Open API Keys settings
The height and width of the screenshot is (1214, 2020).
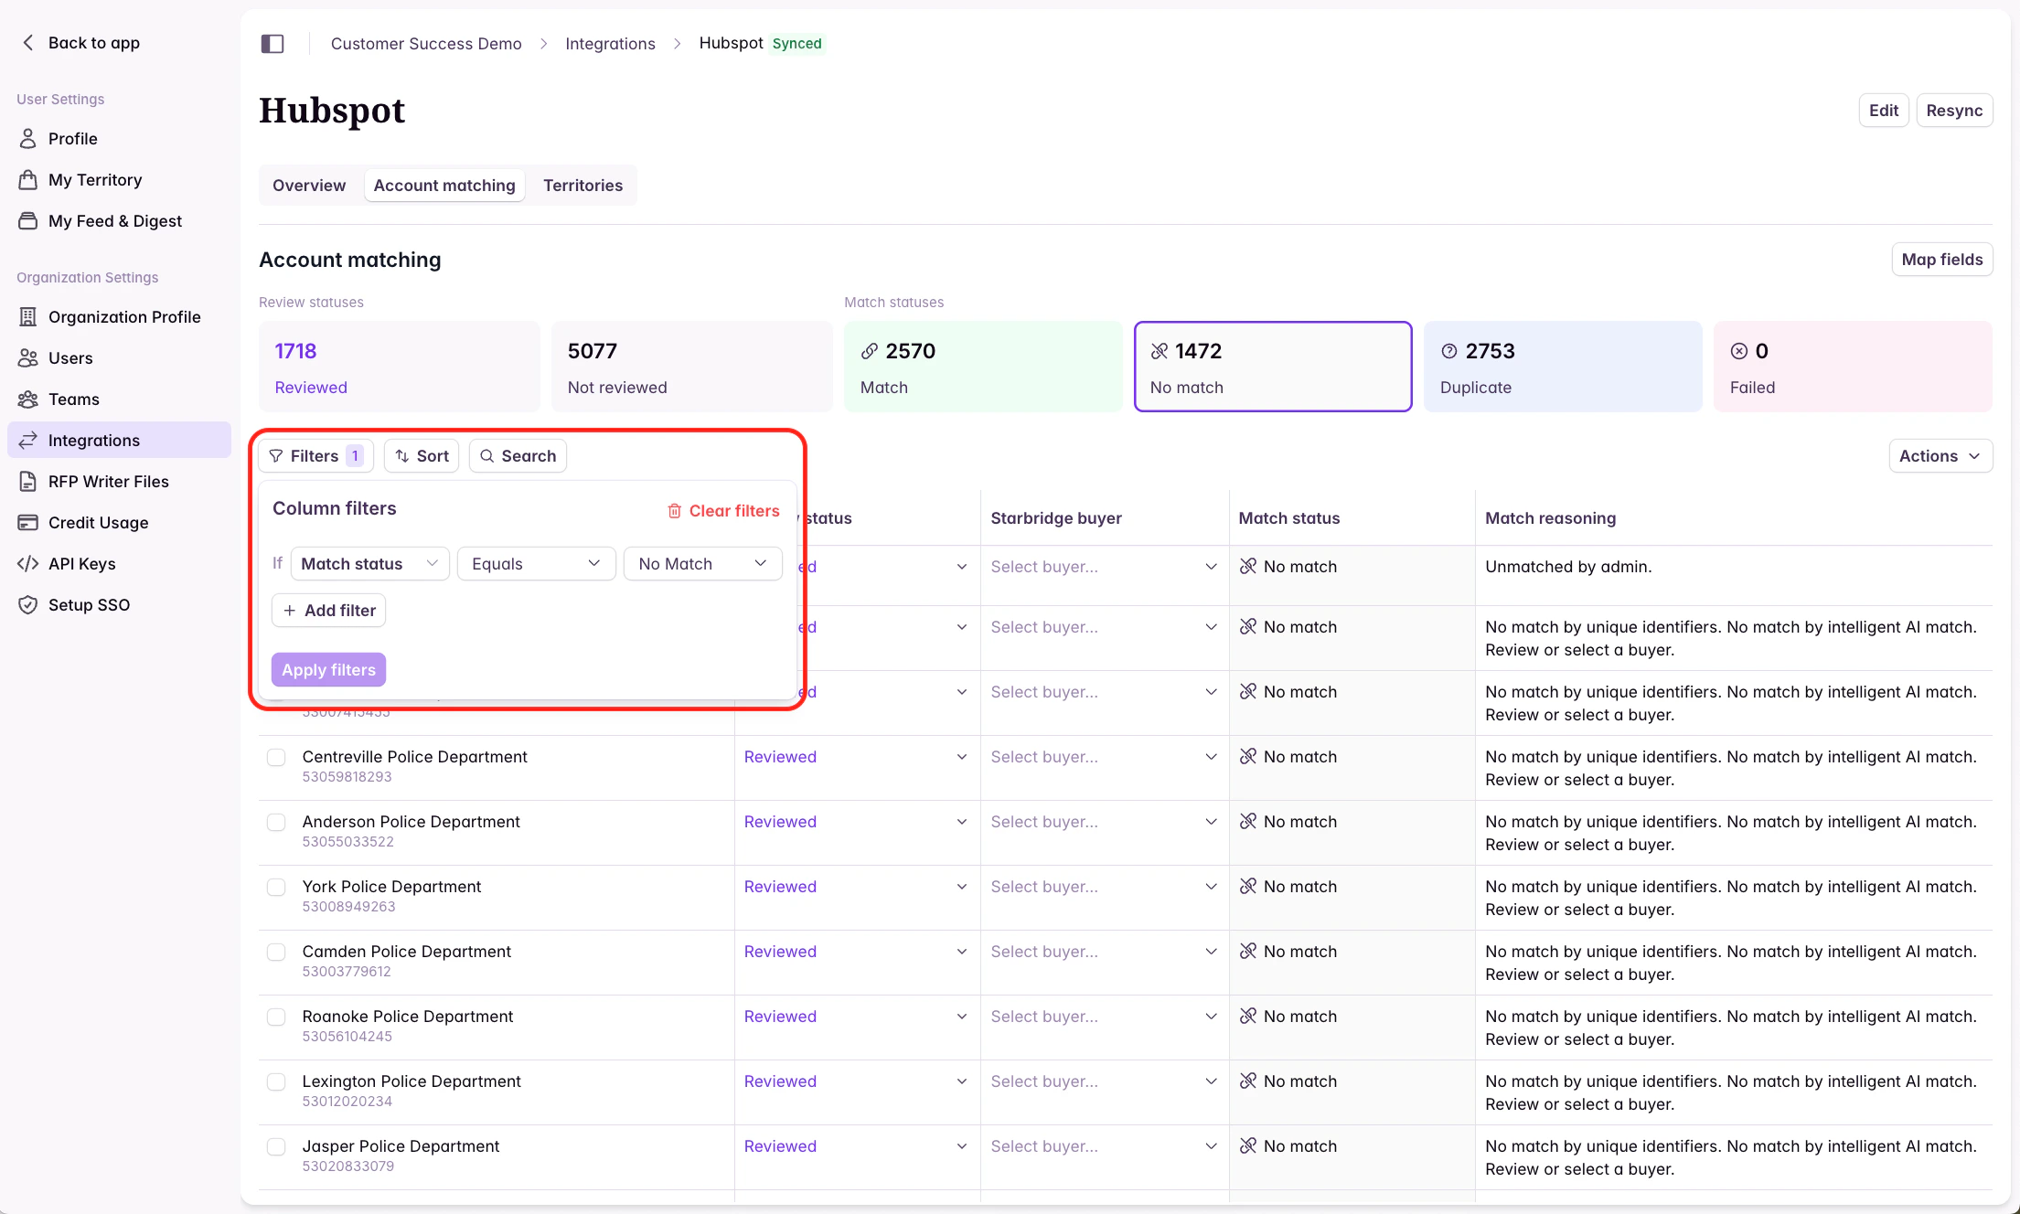pyautogui.click(x=81, y=564)
